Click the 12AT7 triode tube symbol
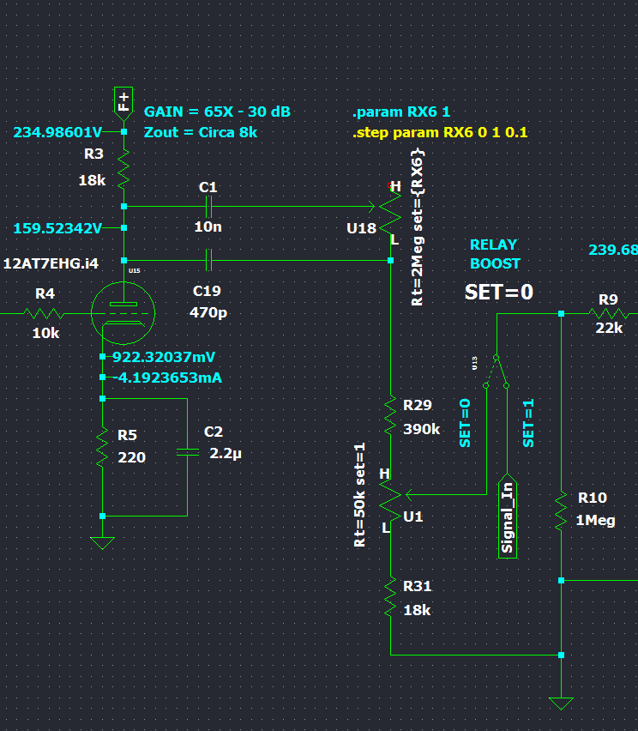 [123, 312]
